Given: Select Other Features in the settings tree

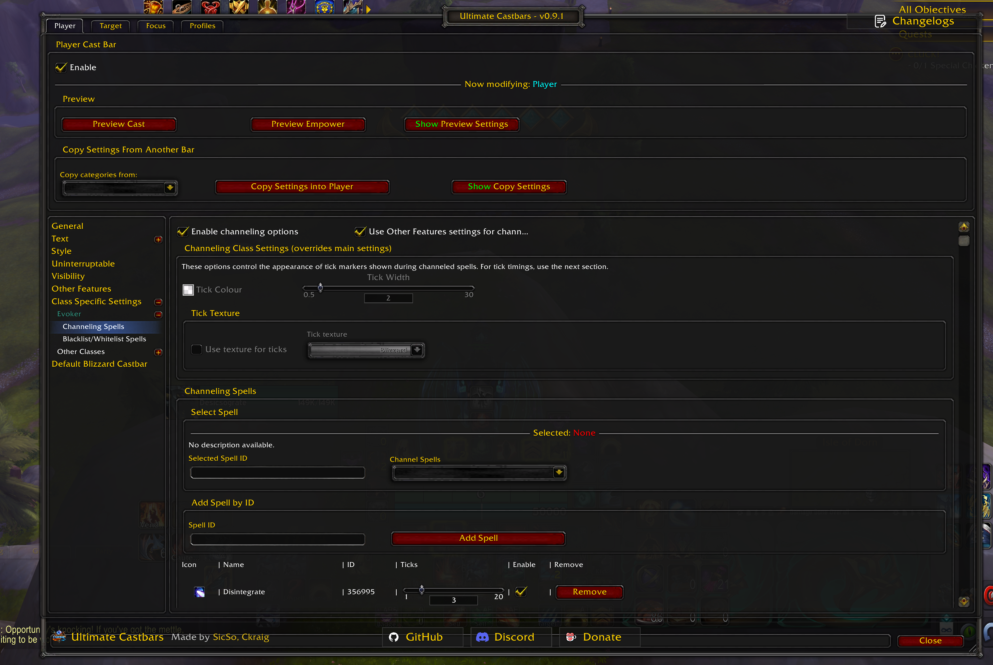Looking at the screenshot, I should (x=81, y=289).
